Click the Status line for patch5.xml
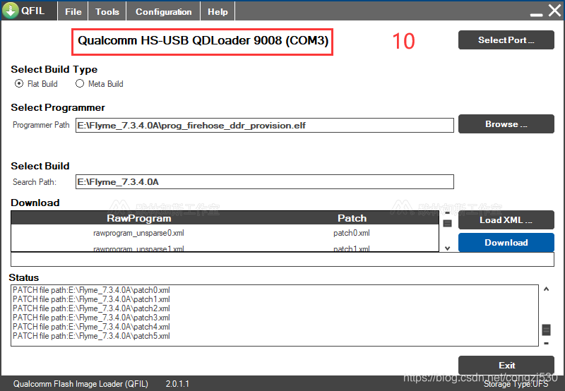Screen dimensions: 565x391 pyautogui.click(x=91, y=336)
